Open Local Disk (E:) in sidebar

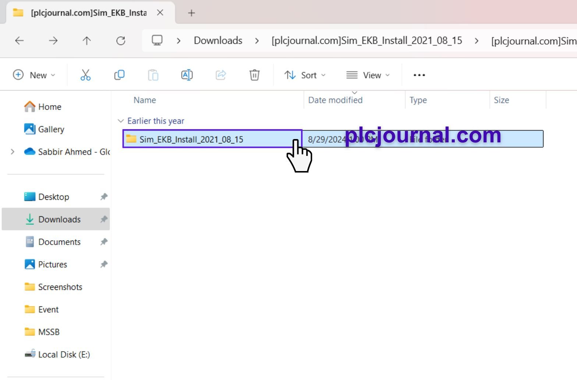[x=57, y=354]
